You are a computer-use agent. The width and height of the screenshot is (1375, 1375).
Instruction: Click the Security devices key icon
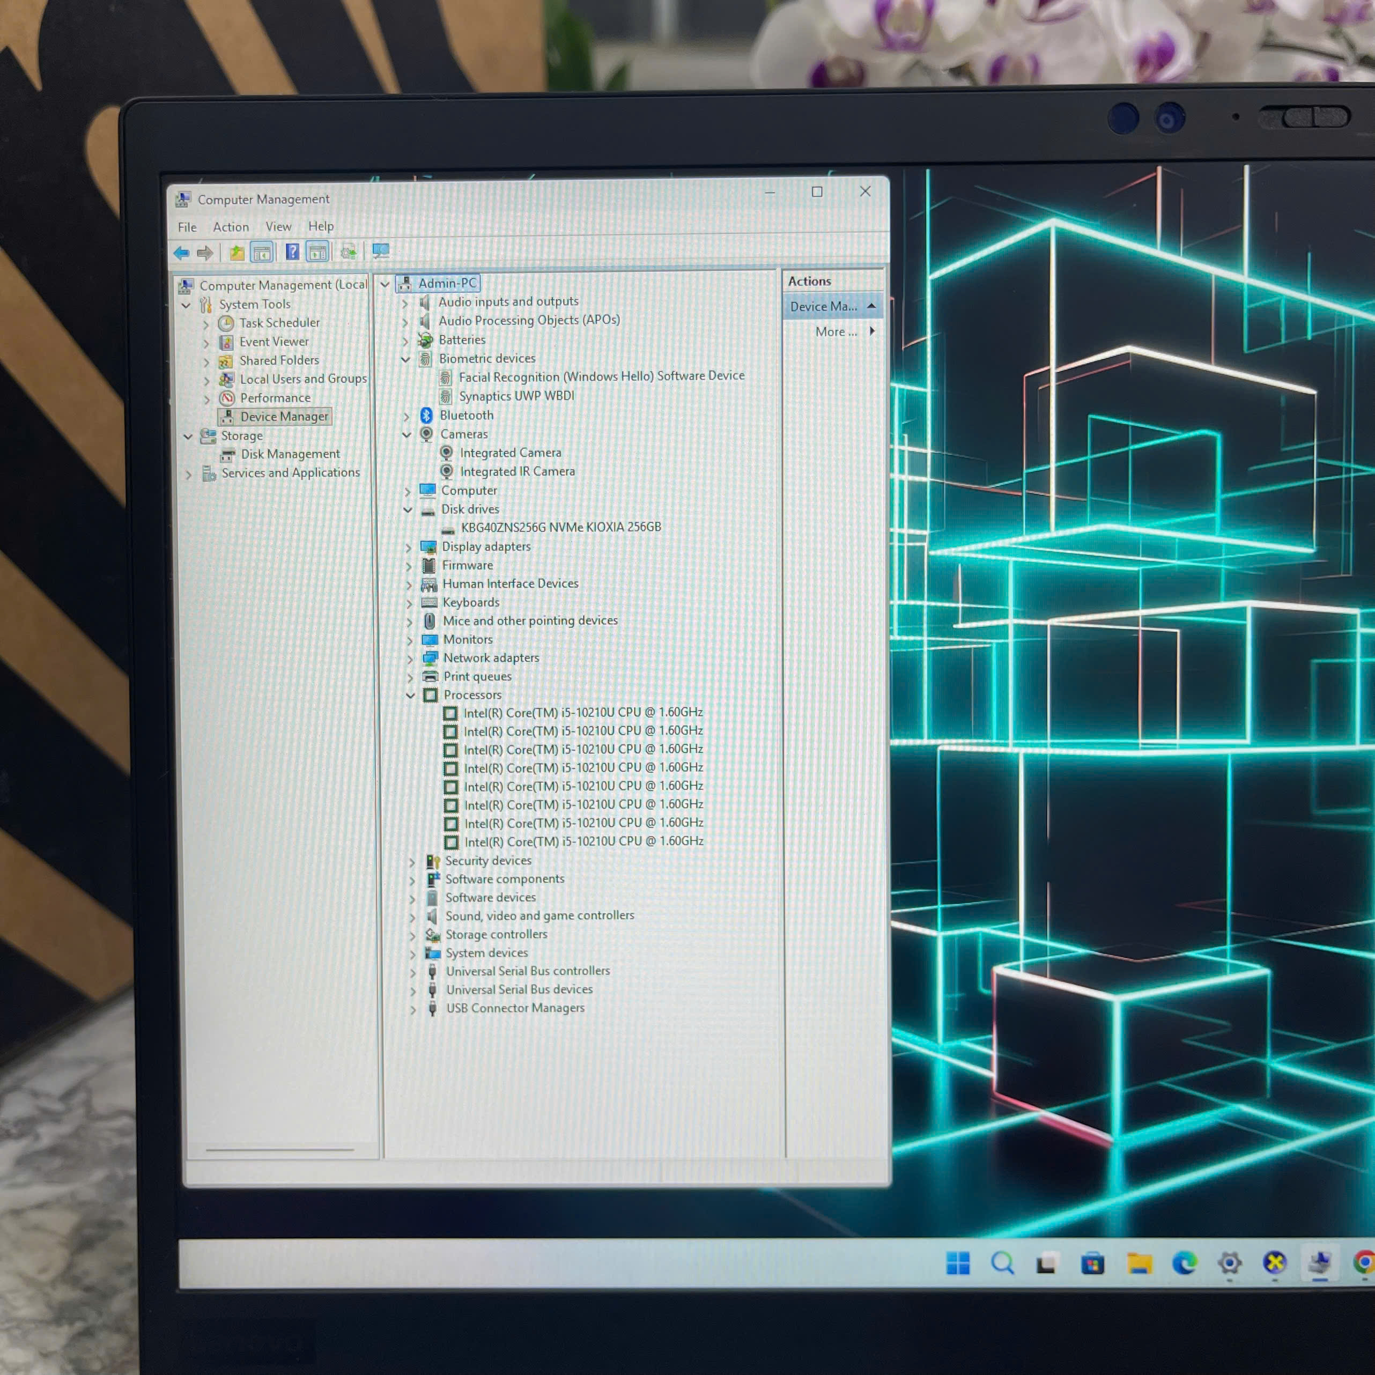[x=433, y=862]
